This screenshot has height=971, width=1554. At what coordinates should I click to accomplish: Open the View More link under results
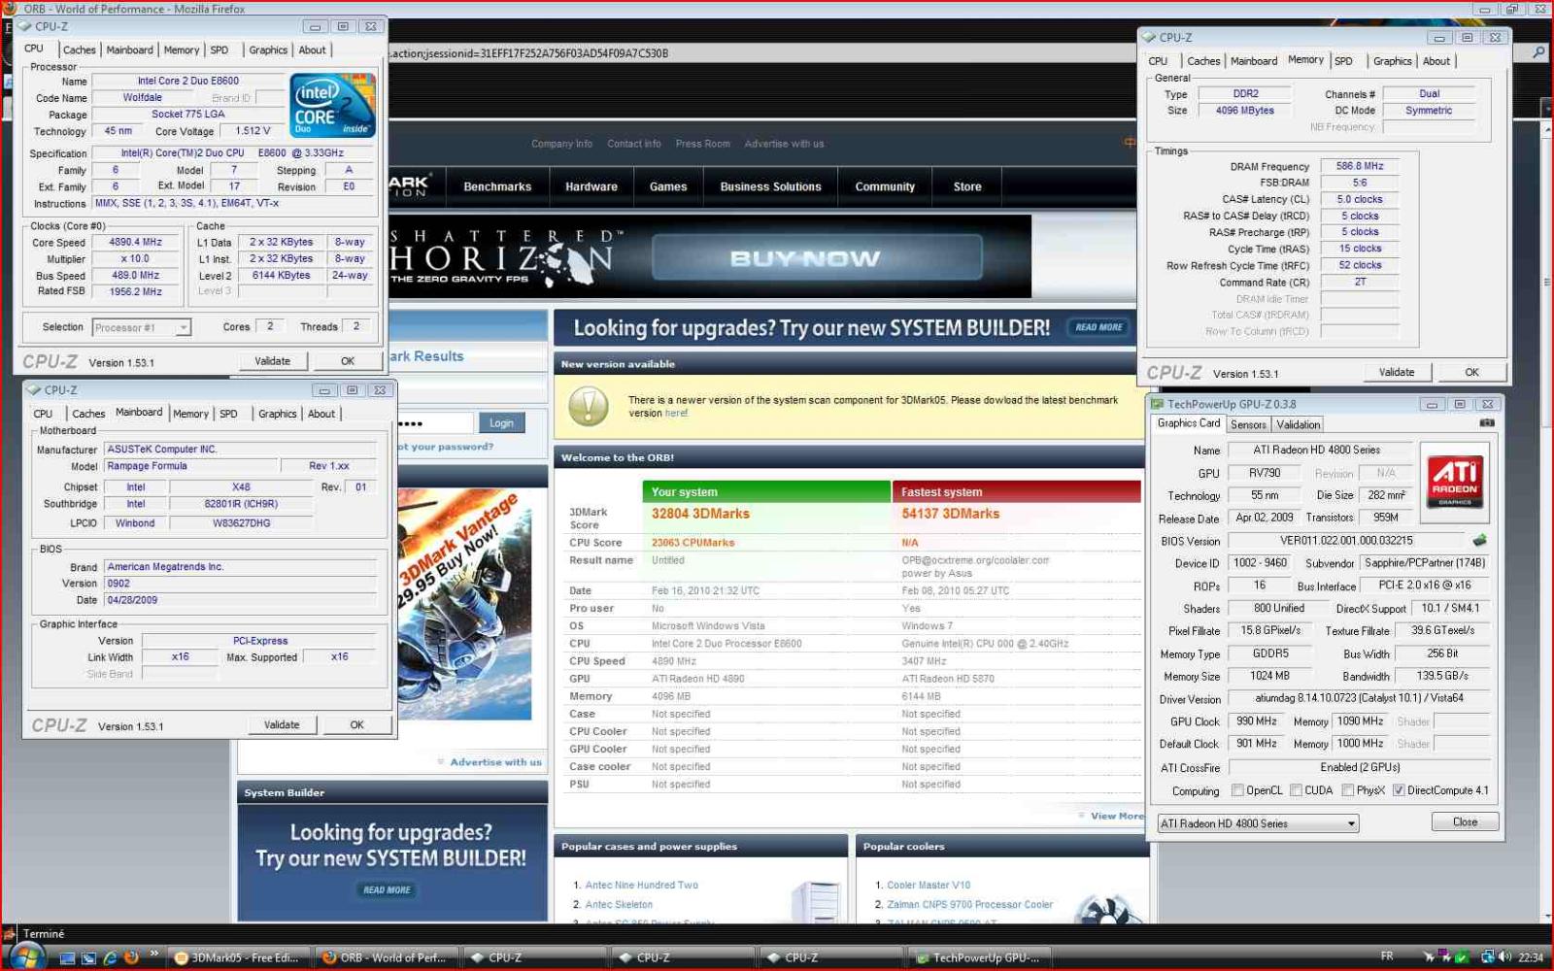coord(1117,816)
